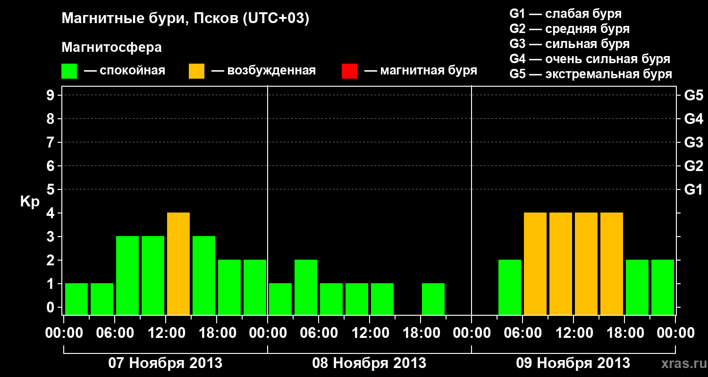
Task: Click the 'Магнитосфера' heading
Action: 111,48
